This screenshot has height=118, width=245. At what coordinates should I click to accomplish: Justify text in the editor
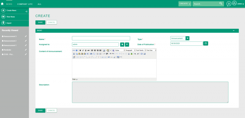pos(100,50)
